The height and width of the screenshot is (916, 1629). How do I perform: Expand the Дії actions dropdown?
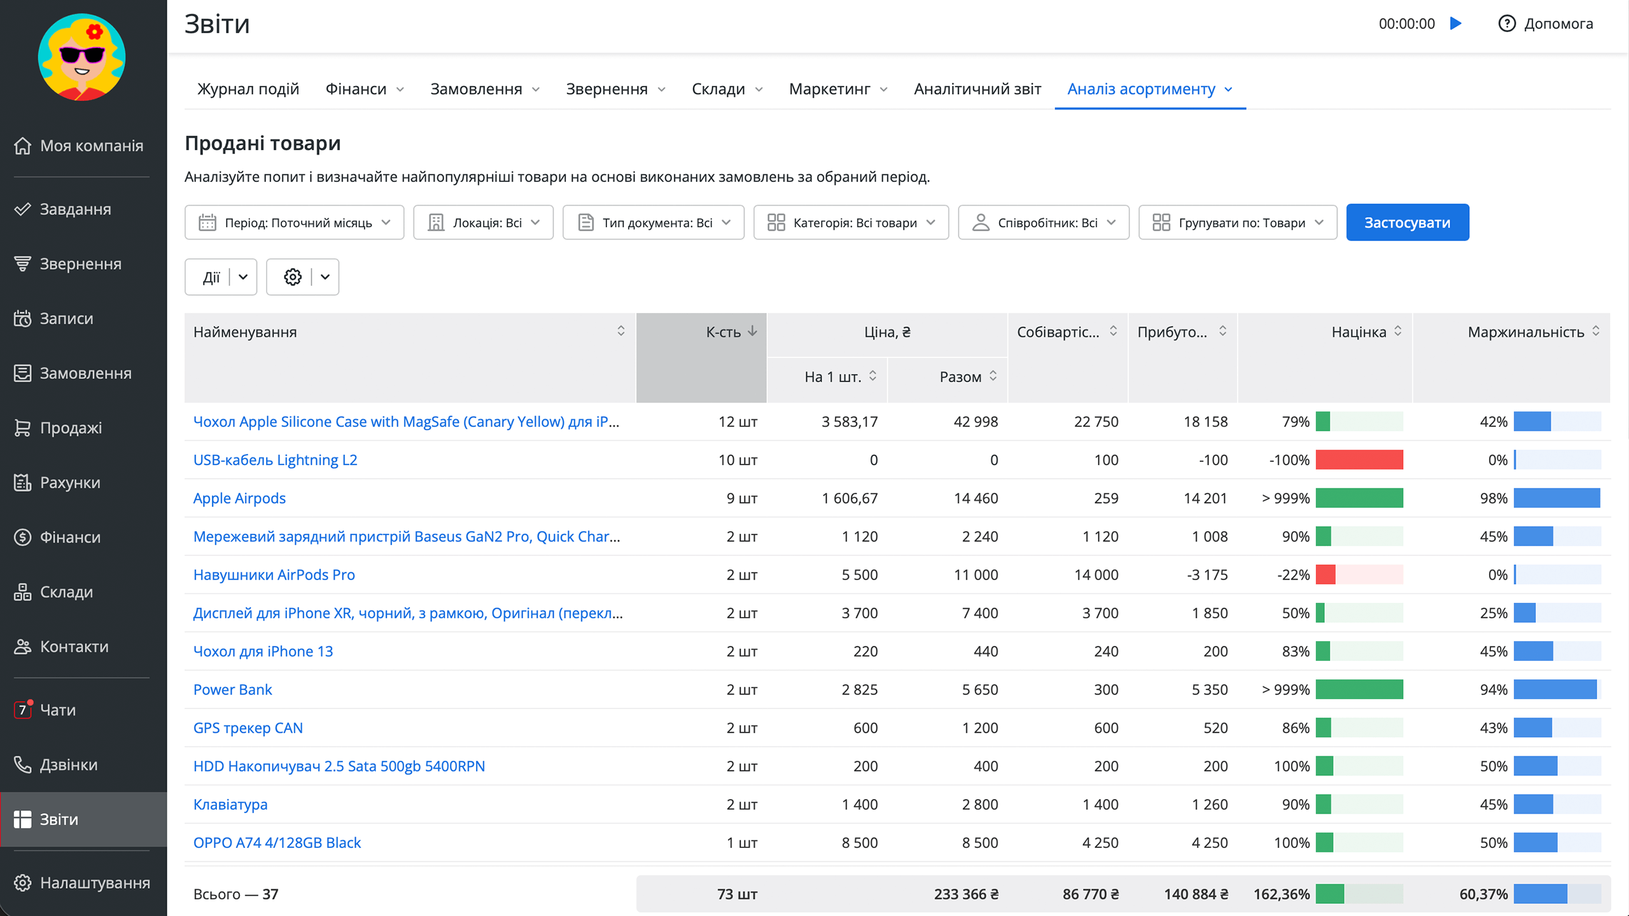pos(242,277)
